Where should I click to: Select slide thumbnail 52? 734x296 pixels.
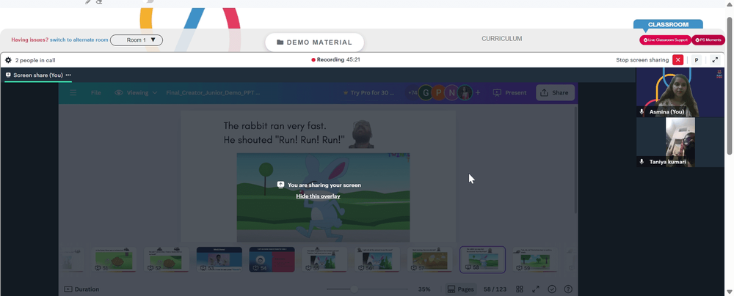tap(167, 259)
